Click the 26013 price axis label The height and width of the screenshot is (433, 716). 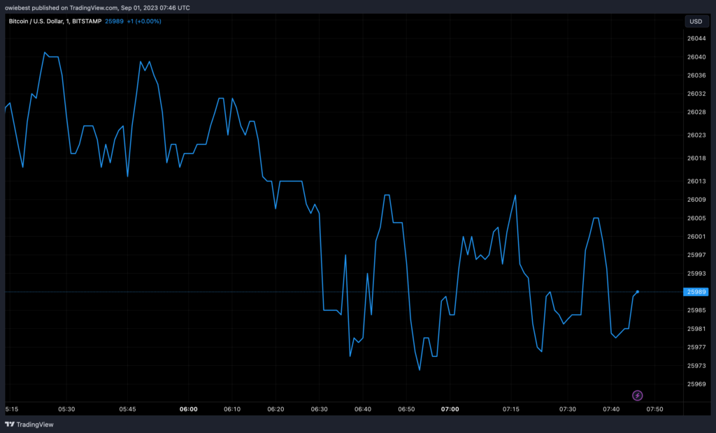pyautogui.click(x=696, y=181)
